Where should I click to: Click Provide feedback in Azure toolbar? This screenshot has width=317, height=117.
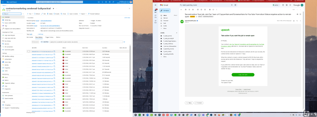(94, 14)
